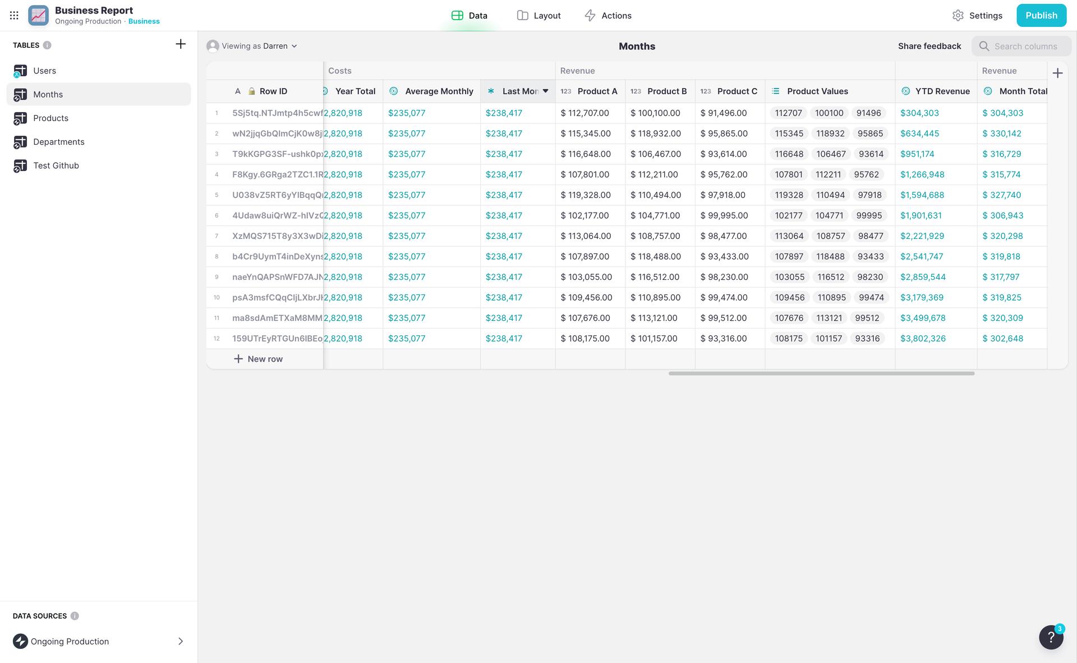The image size is (1077, 663).
Task: Add a new column with the plus icon
Action: tap(1058, 73)
